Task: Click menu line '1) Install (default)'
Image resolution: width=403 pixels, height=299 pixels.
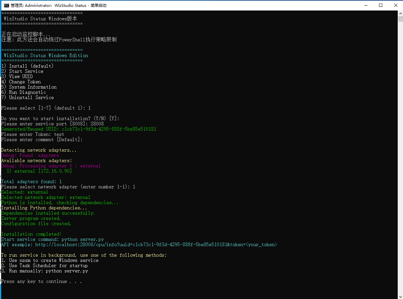Action: coord(28,66)
